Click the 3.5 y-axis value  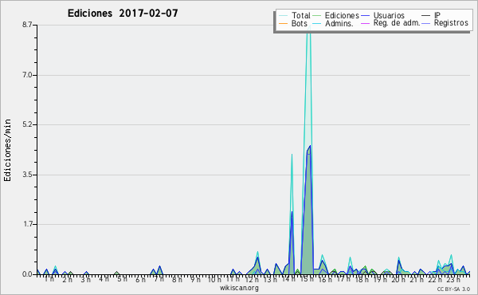click(27, 175)
